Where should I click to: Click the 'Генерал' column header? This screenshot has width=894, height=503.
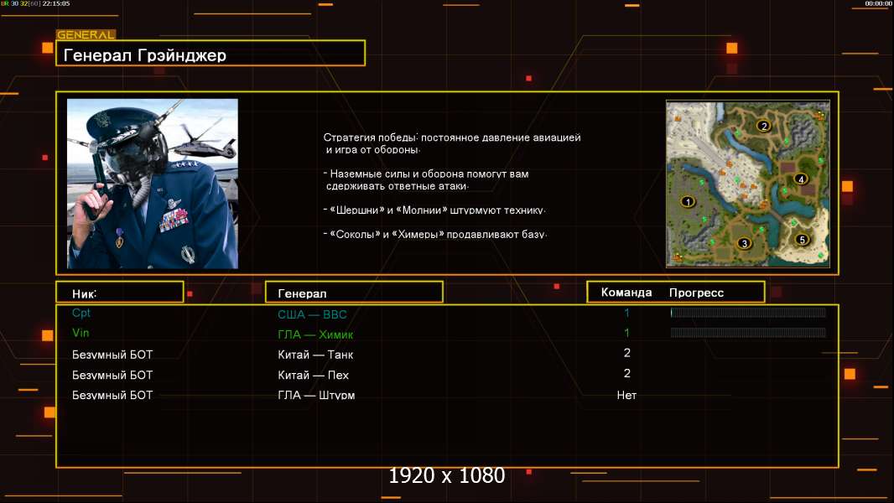point(302,294)
